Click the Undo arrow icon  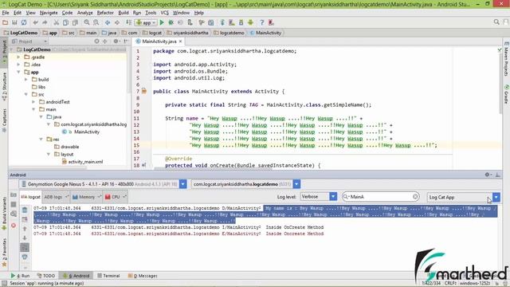[35, 22]
